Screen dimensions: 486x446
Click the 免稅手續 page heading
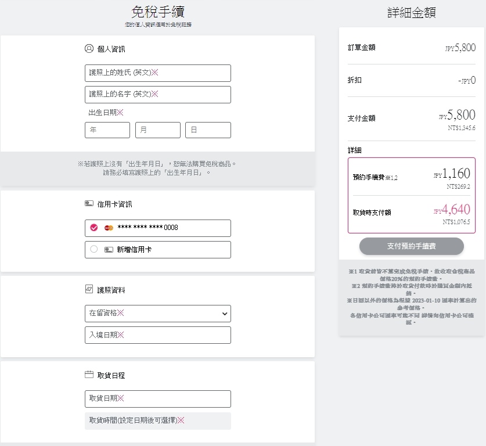(158, 12)
